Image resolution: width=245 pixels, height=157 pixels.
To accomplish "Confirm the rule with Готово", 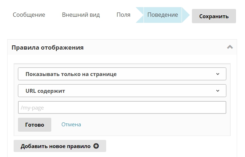I will pyautogui.click(x=34, y=125).
